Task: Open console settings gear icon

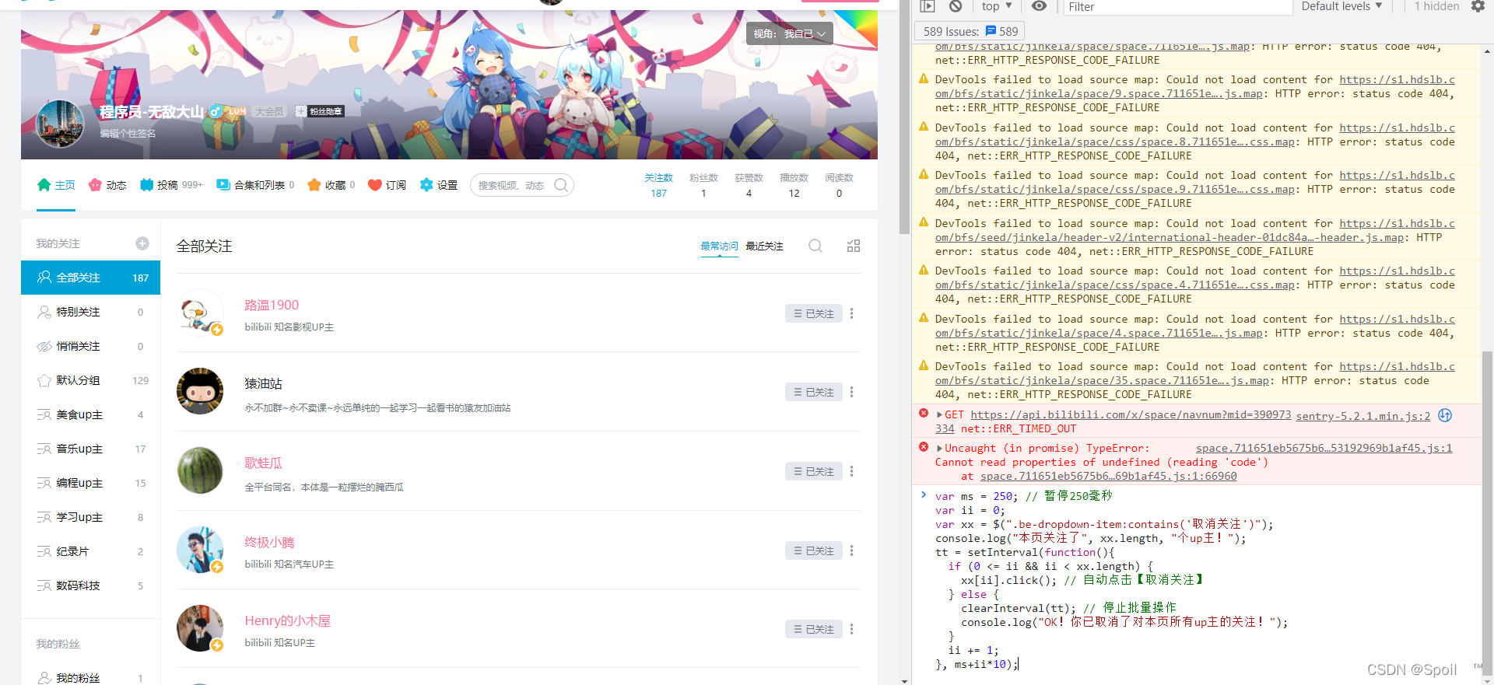Action: 1478,6
